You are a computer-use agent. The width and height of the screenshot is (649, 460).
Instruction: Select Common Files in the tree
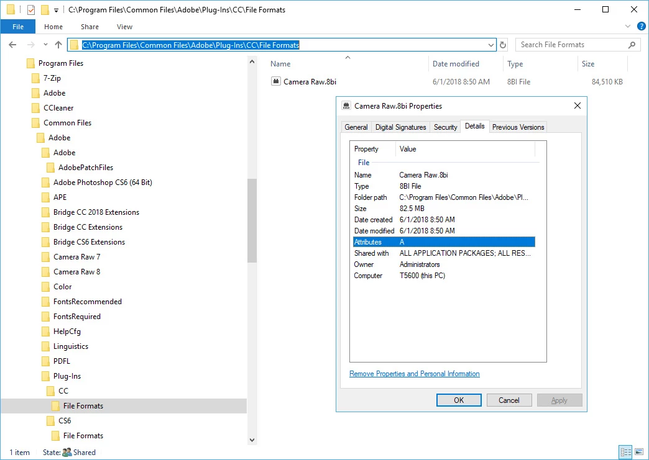click(x=68, y=123)
